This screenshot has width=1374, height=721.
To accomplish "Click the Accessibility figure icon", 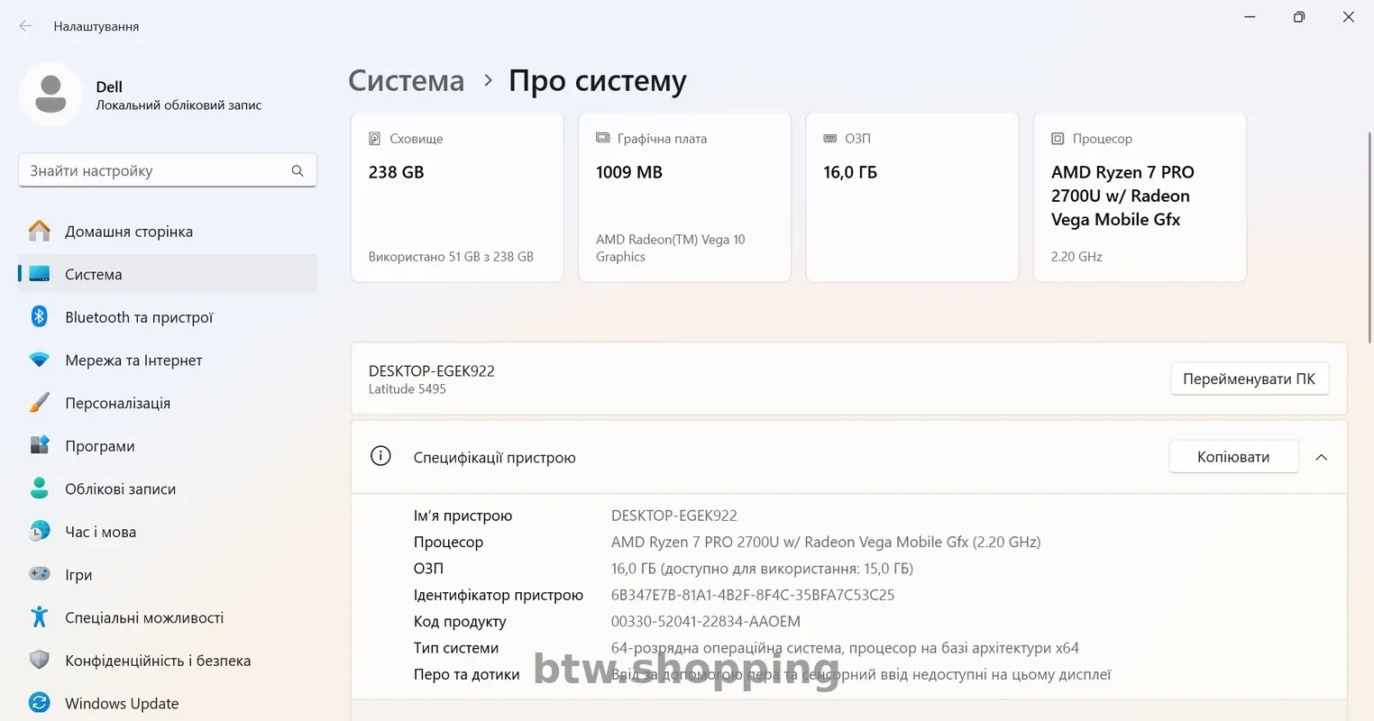I will 39,617.
